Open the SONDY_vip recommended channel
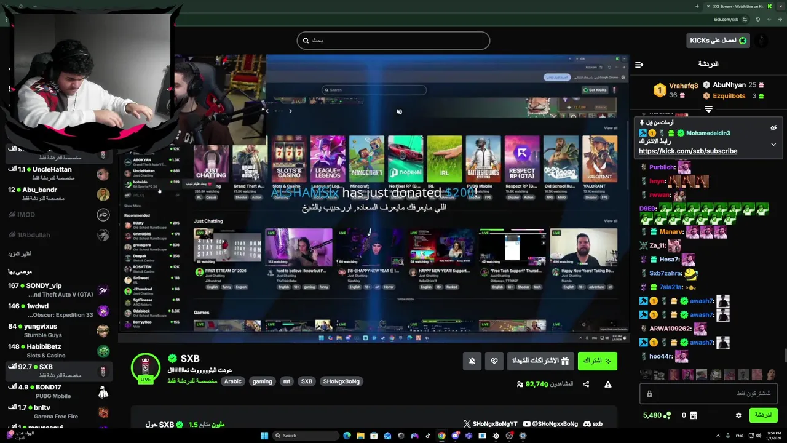This screenshot has width=787, height=443. click(58, 290)
